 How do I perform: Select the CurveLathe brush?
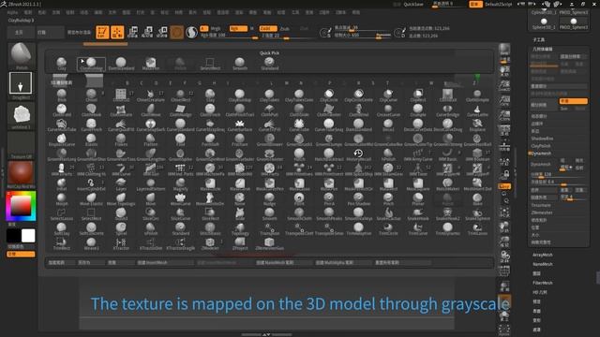477,110
